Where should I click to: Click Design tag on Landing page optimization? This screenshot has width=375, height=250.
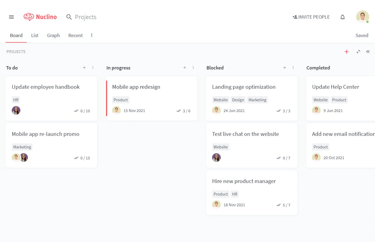point(238,100)
